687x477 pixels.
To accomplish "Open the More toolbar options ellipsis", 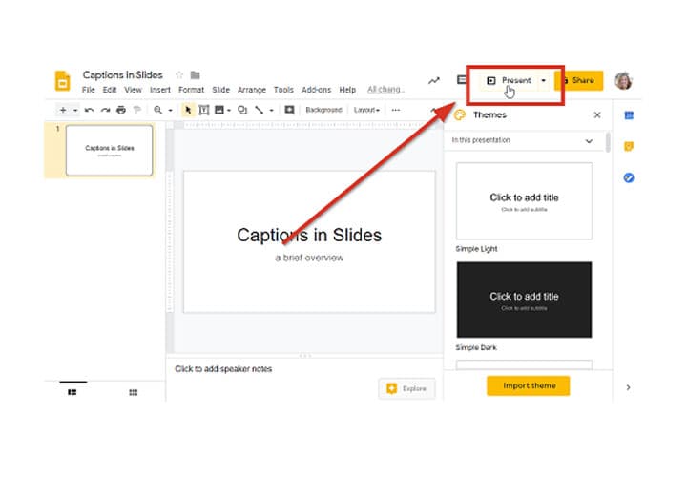I will pyautogui.click(x=396, y=110).
